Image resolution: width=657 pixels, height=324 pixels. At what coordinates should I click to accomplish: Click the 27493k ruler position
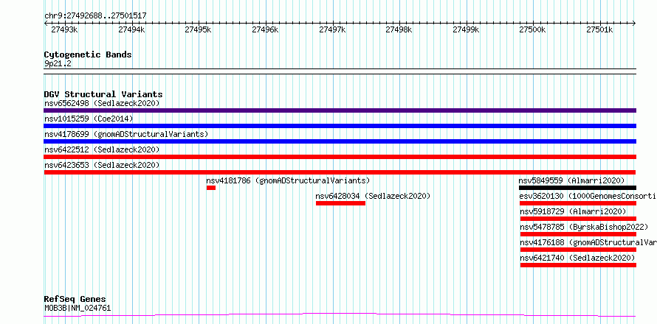pos(64,29)
